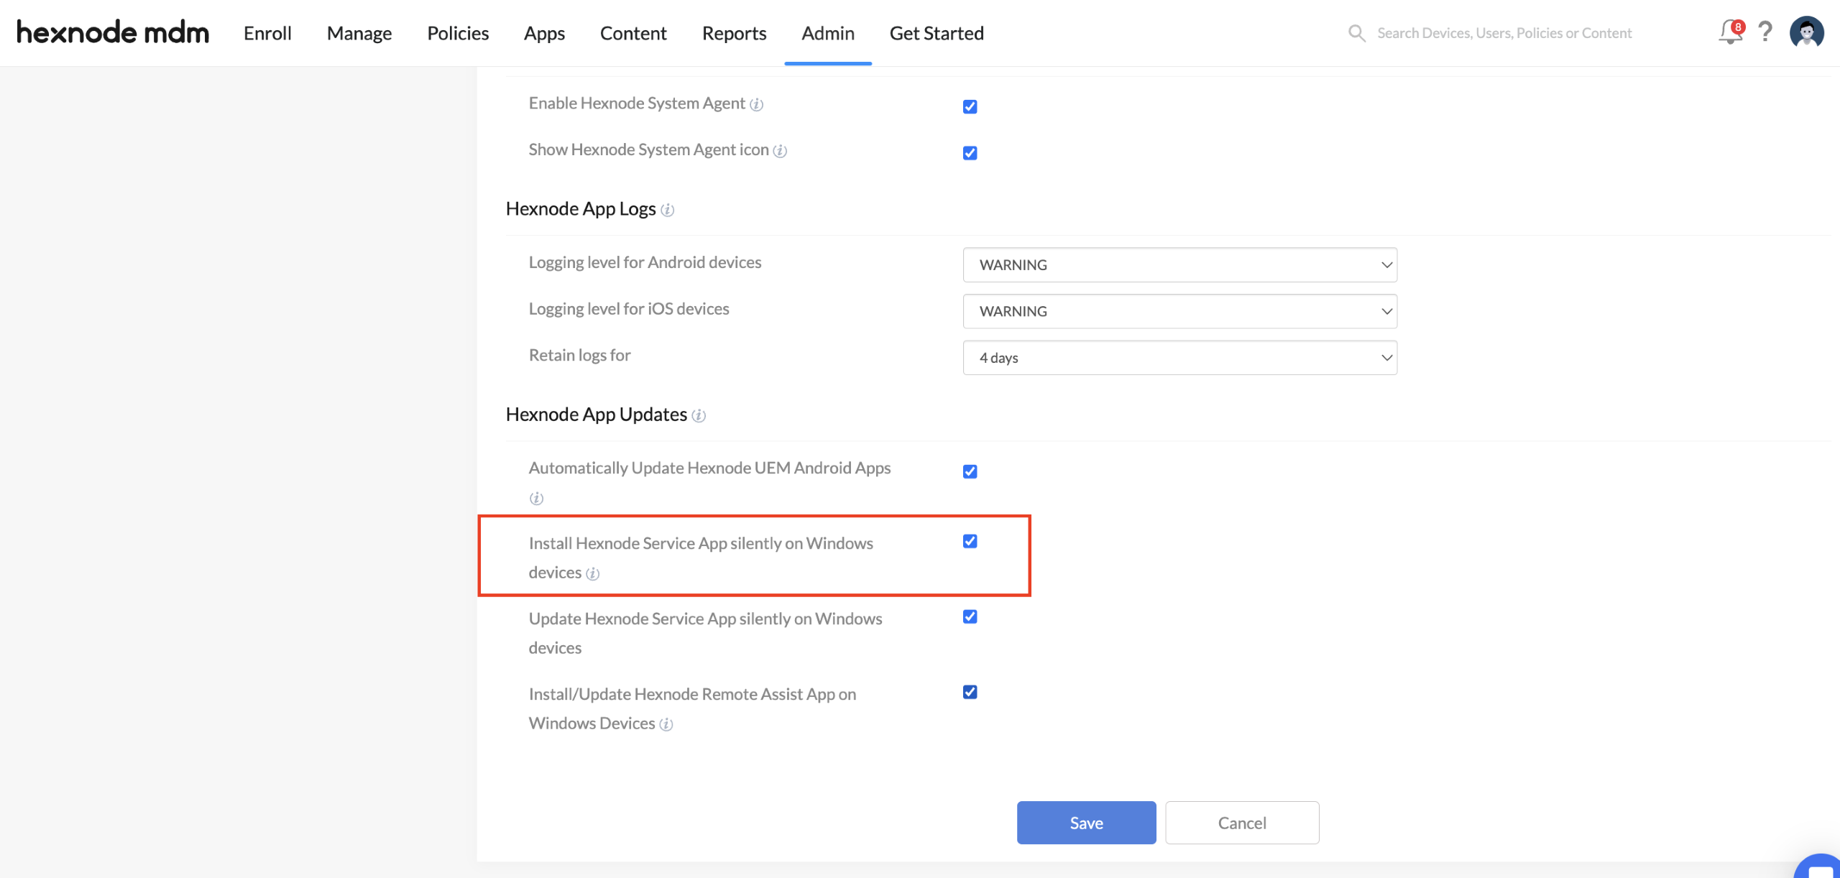Info icon under Automatically Update Hexnode UEM Android Apps

pos(536,498)
